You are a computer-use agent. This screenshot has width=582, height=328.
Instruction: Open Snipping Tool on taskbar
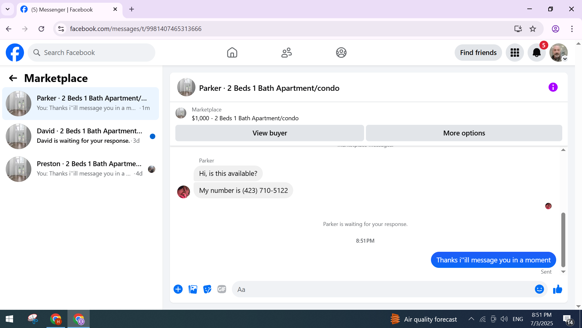click(x=33, y=319)
